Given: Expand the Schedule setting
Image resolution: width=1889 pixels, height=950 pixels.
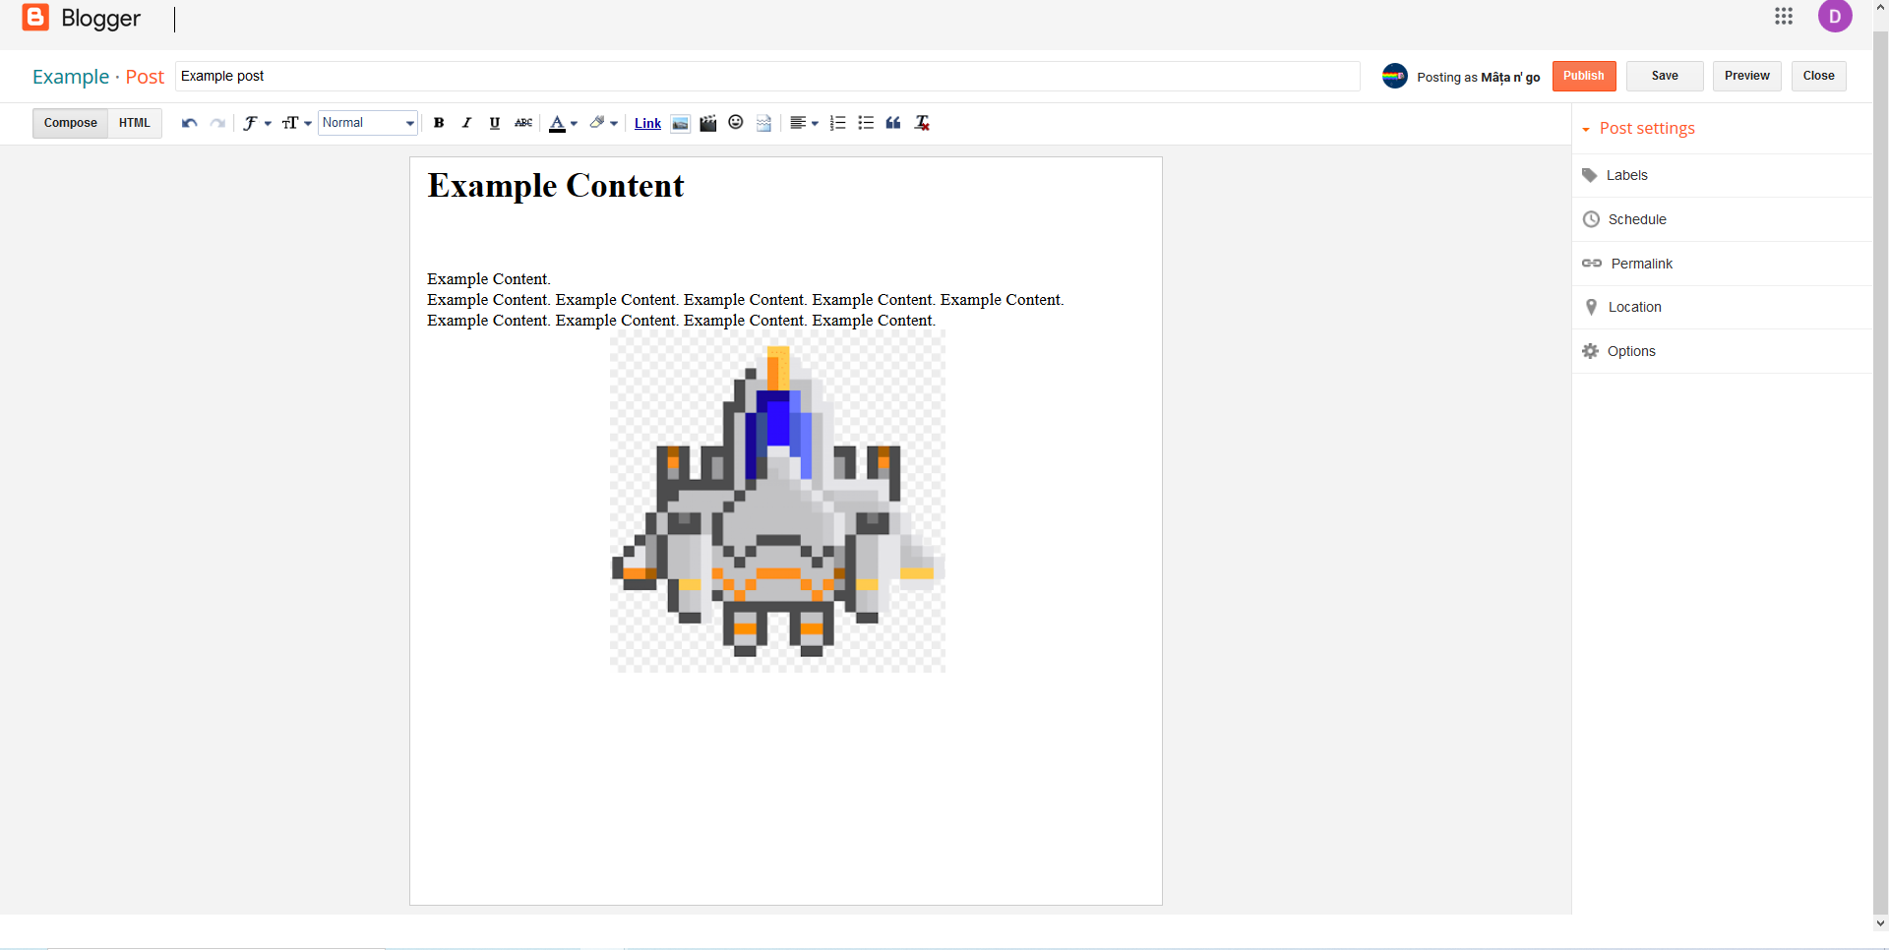Looking at the screenshot, I should click(1722, 219).
